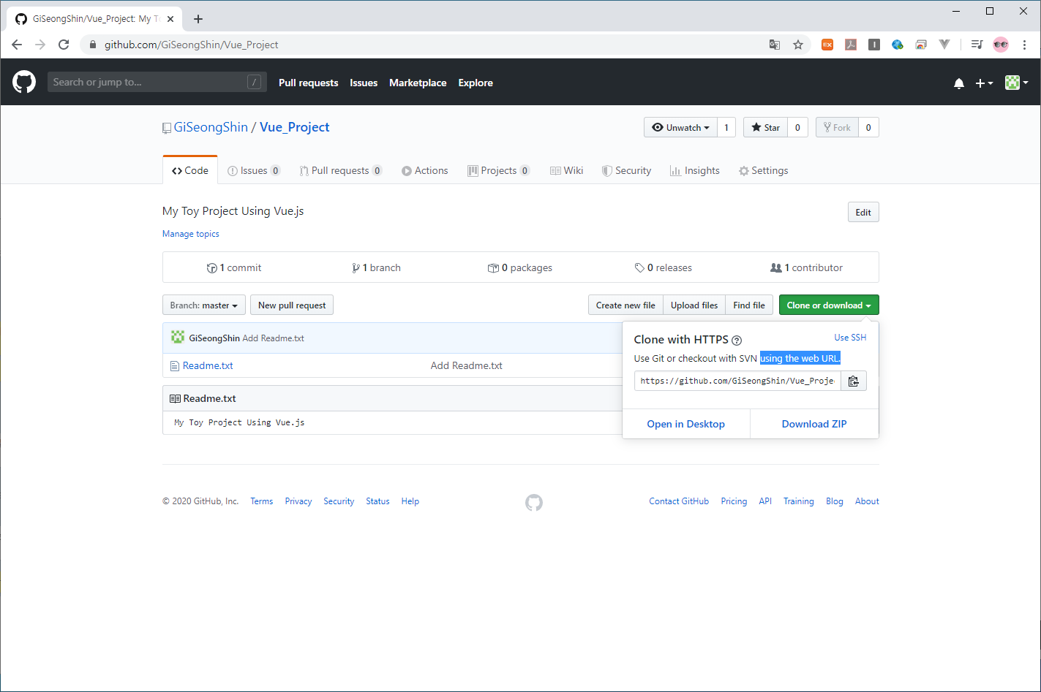Screen dimensions: 1041x692
Task: Toggle the Clone or download dropdown
Action: tap(829, 305)
